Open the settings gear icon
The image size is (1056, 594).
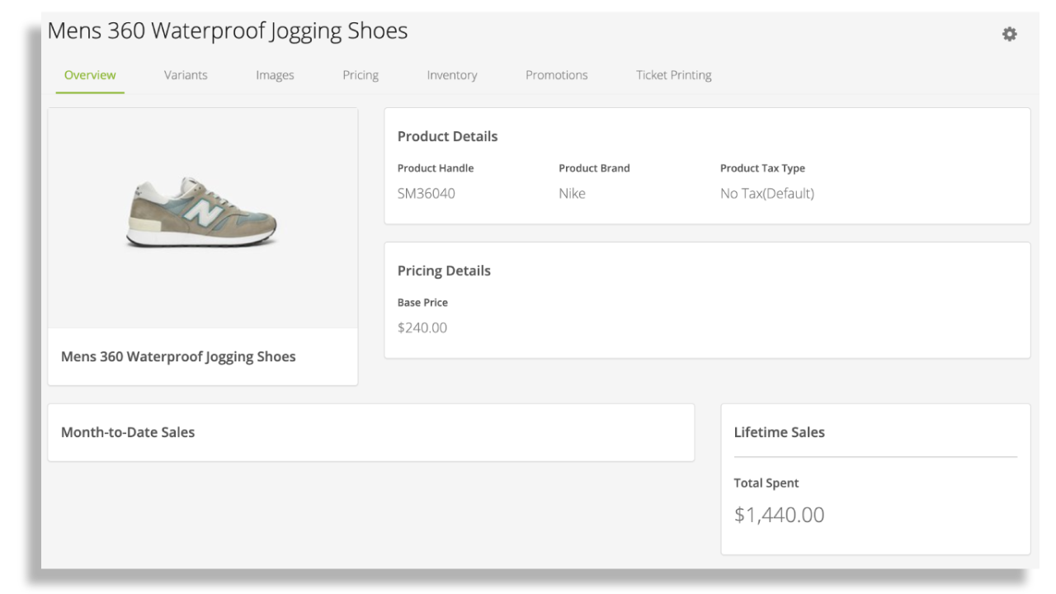(1009, 34)
